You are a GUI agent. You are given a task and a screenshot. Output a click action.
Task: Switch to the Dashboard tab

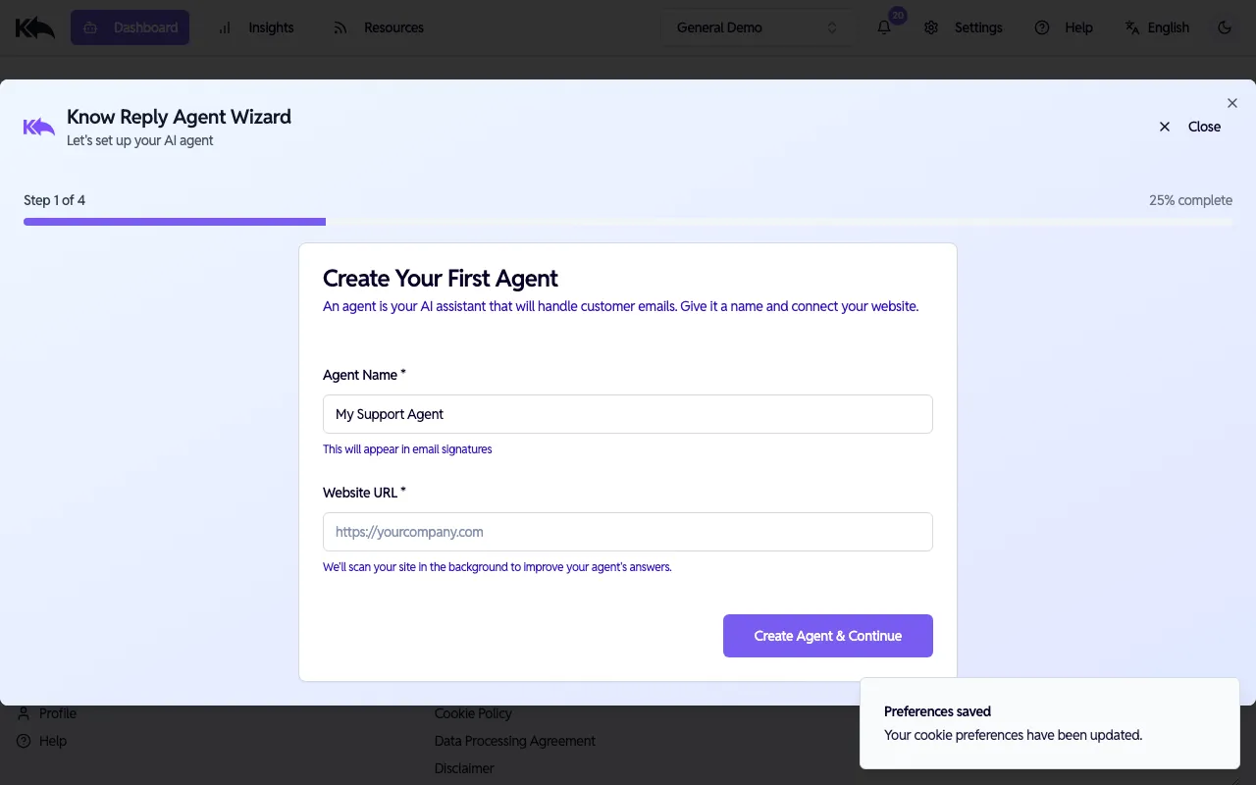130,27
